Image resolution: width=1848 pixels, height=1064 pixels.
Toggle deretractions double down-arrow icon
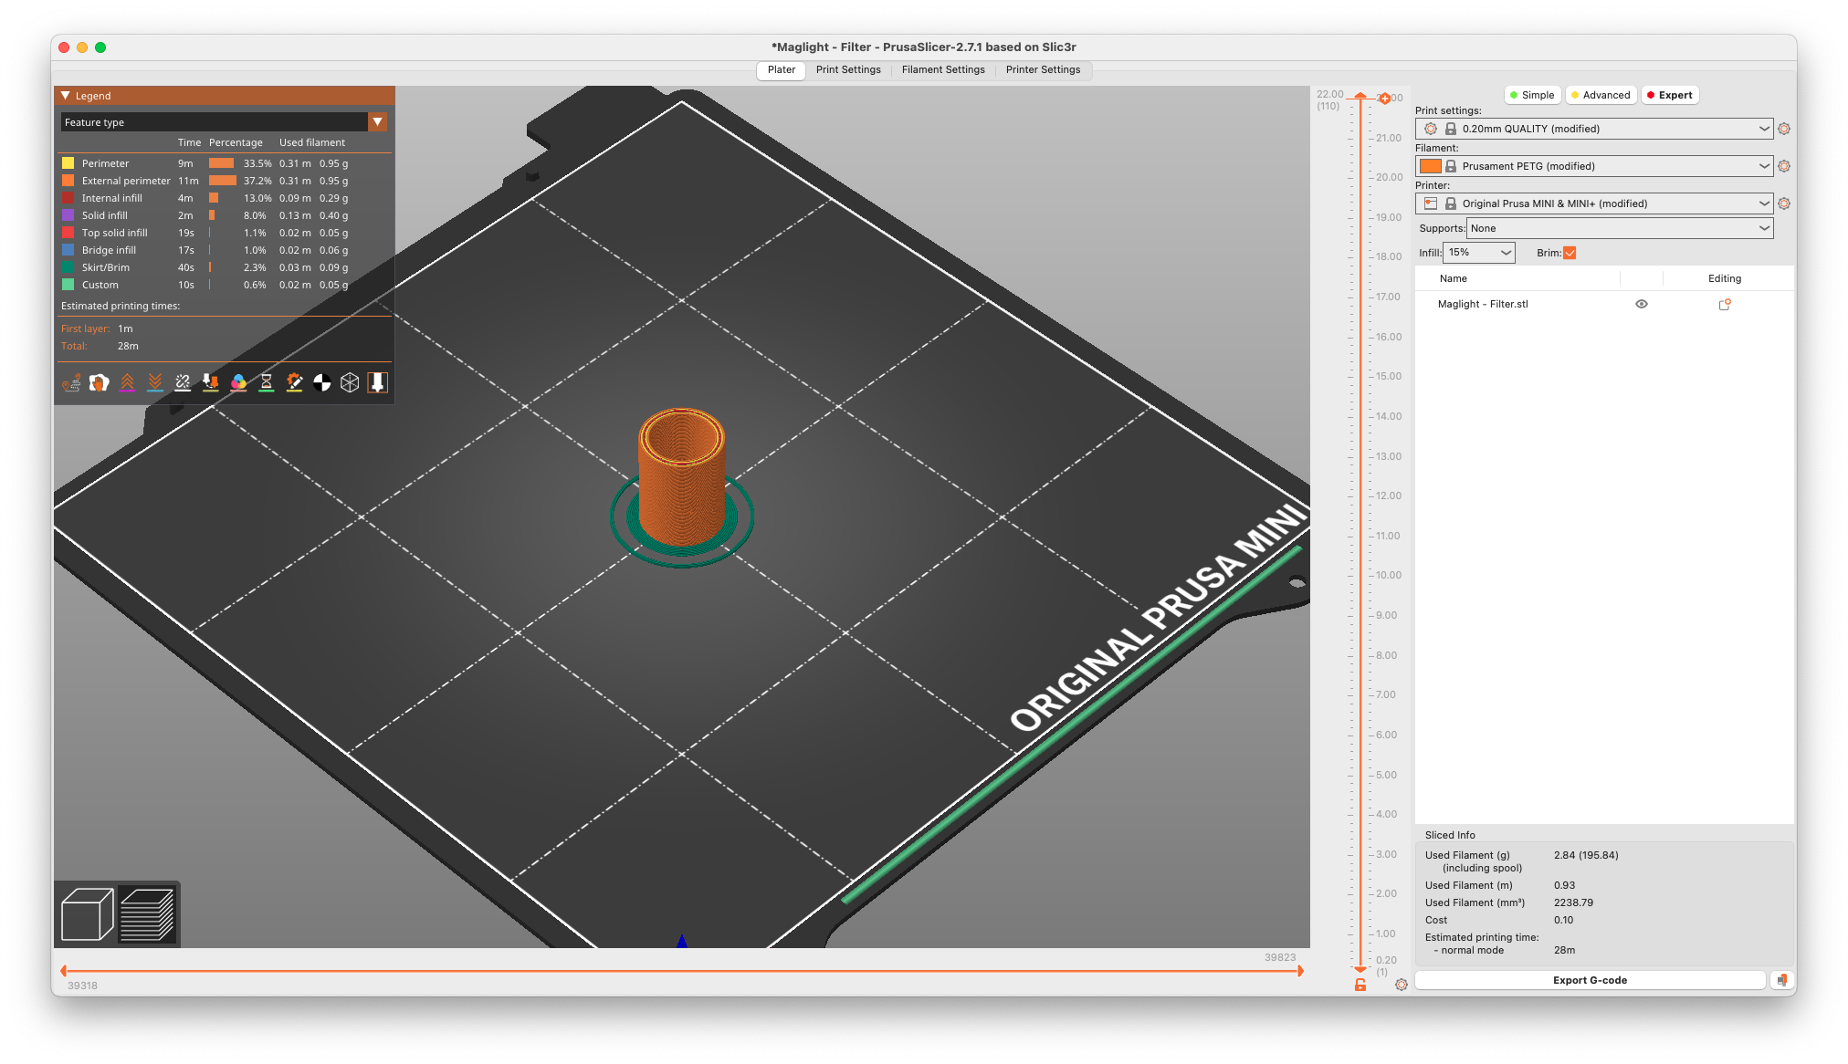(155, 383)
